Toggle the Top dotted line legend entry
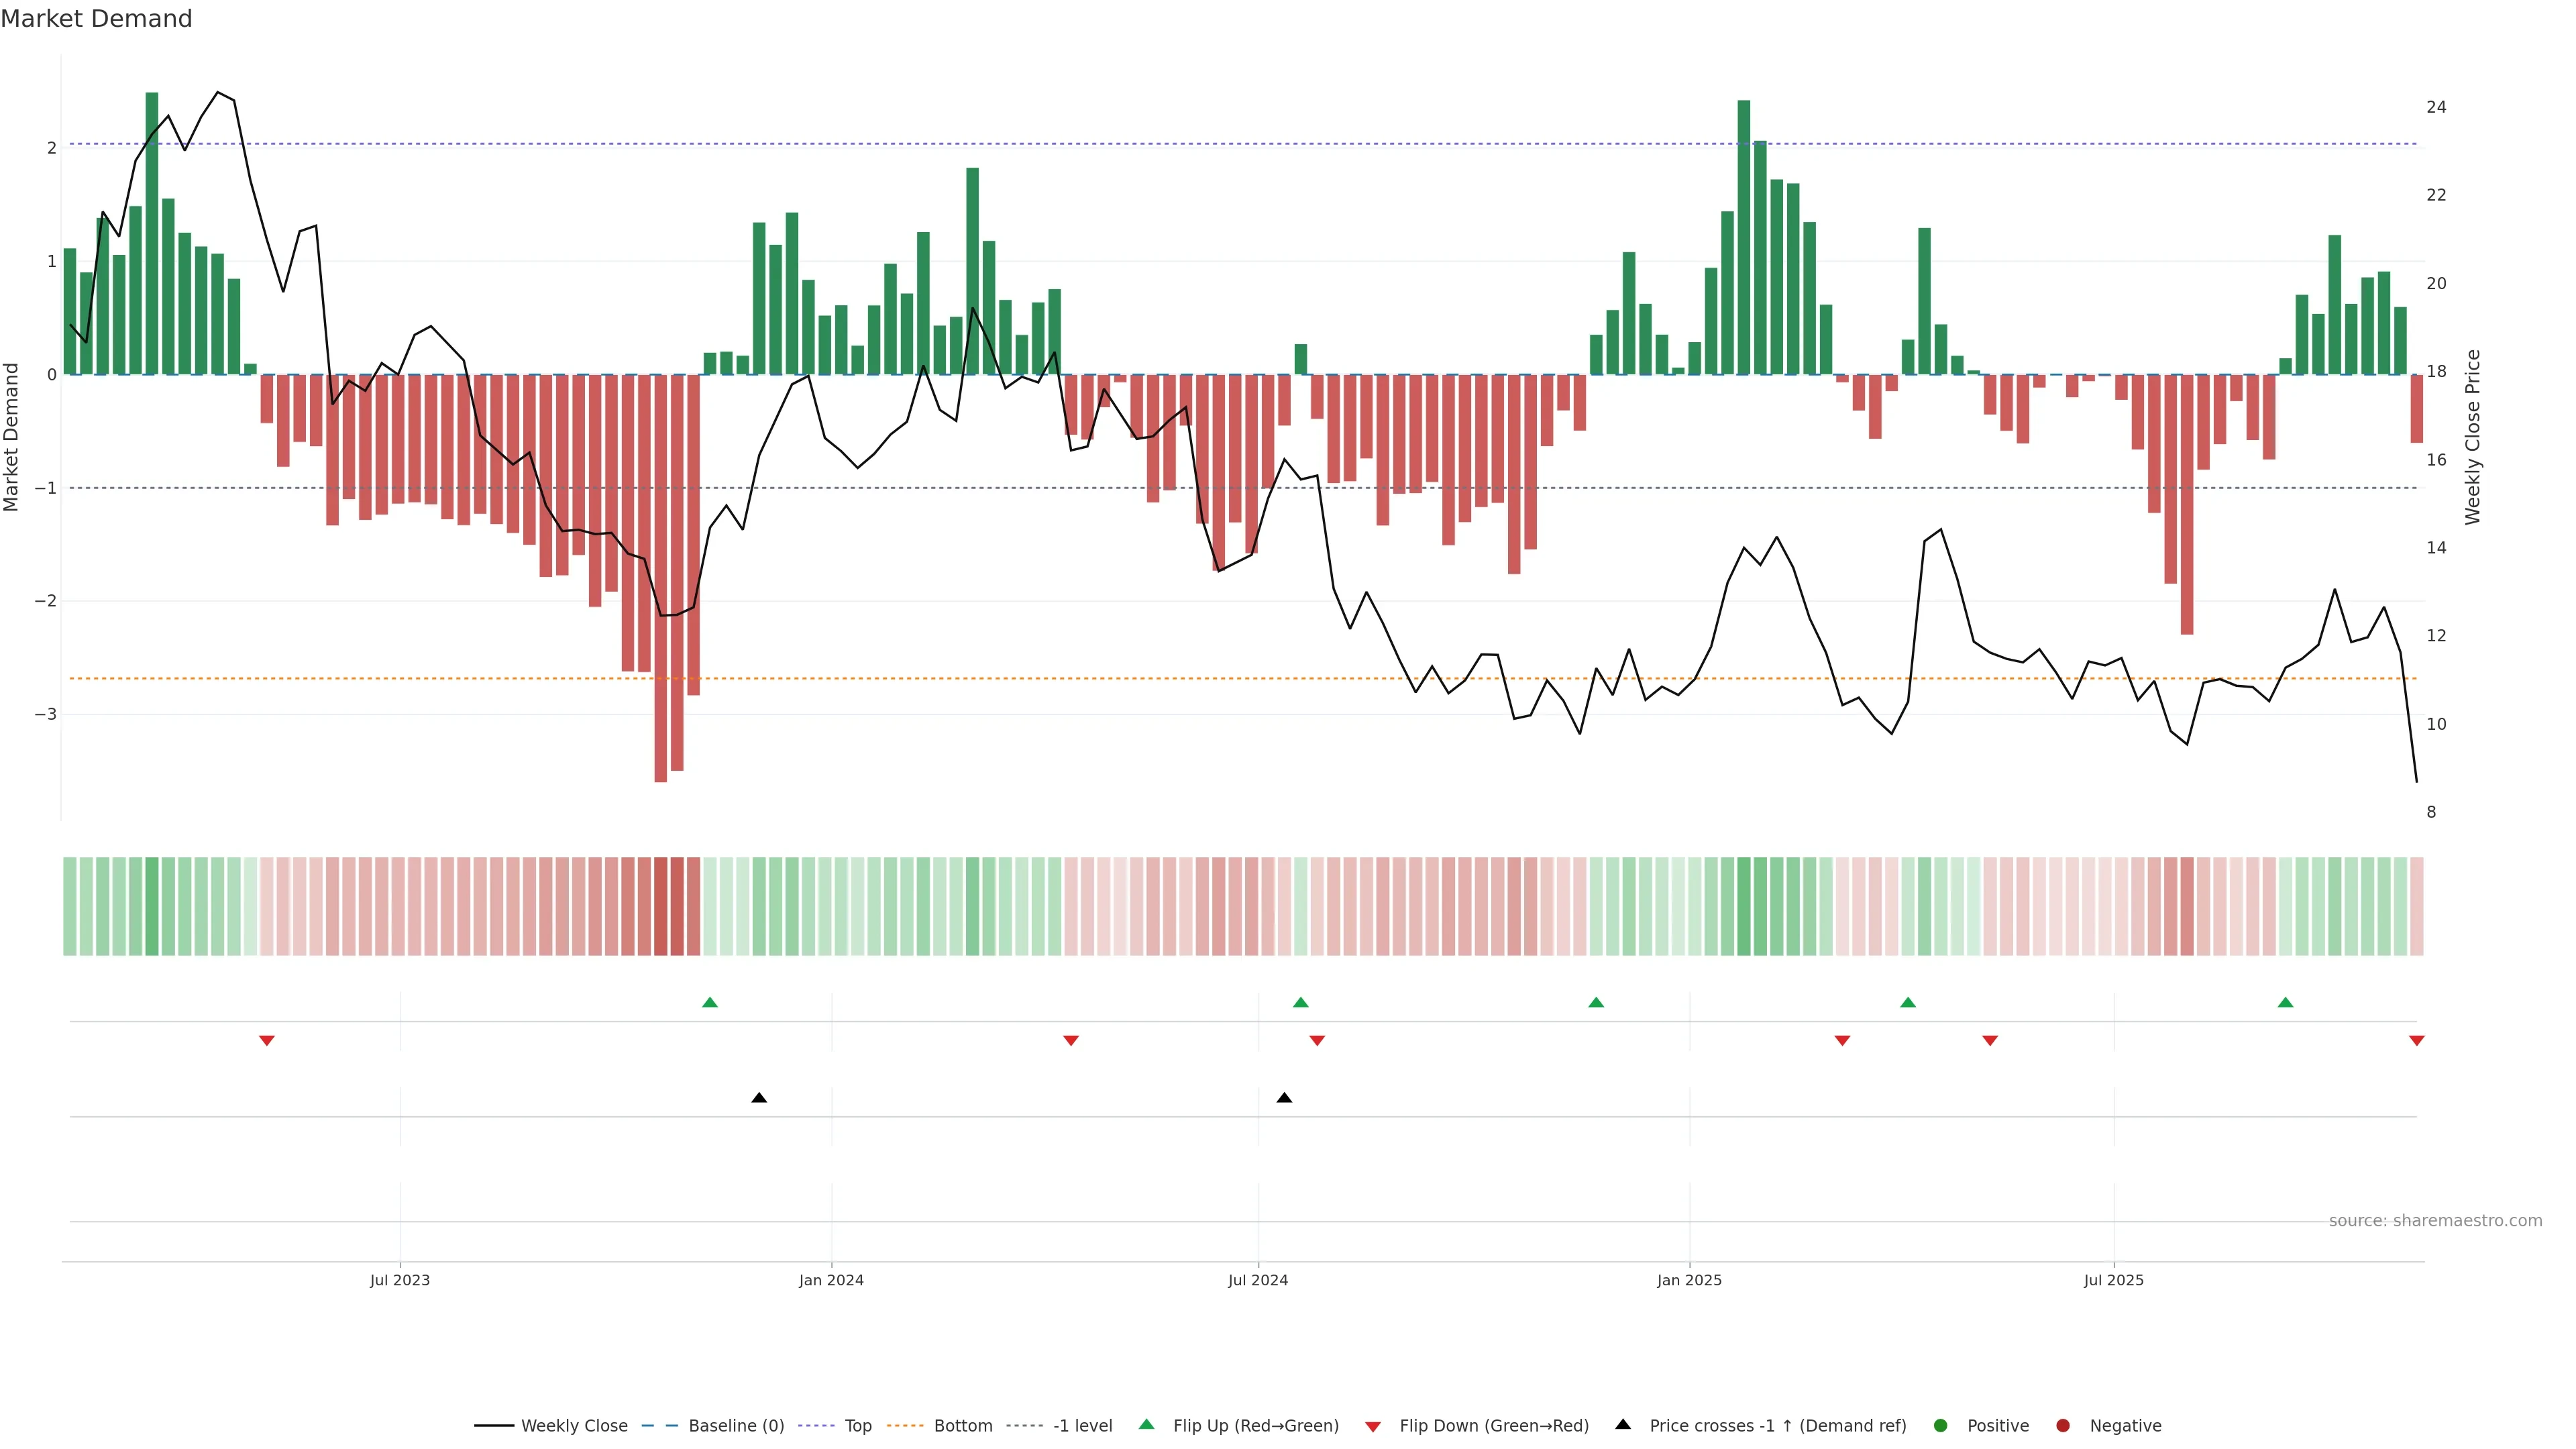 coord(857,1425)
